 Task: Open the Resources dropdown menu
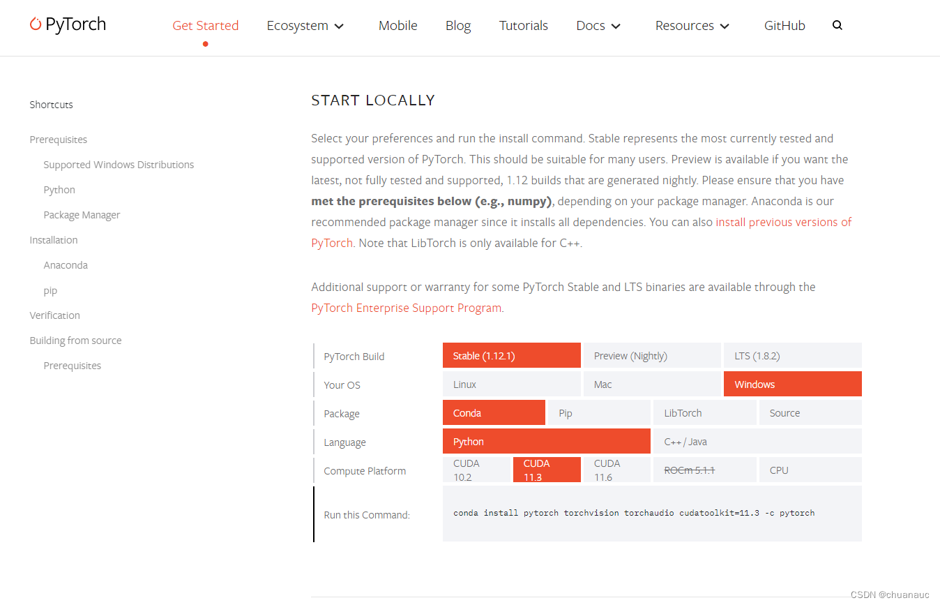coord(692,26)
